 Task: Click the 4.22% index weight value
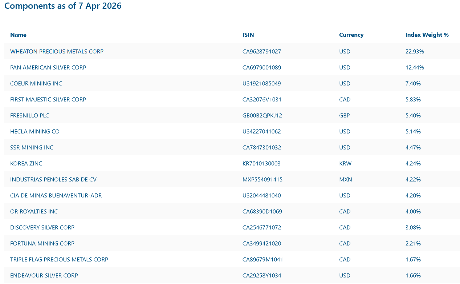413,180
